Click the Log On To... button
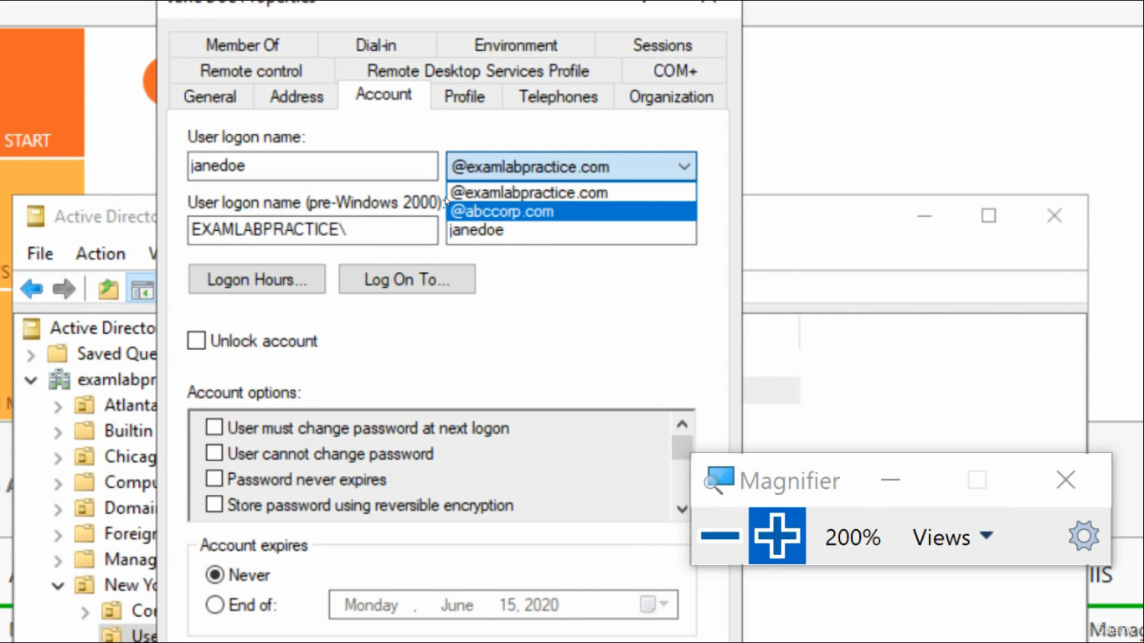The width and height of the screenshot is (1144, 643). point(407,280)
